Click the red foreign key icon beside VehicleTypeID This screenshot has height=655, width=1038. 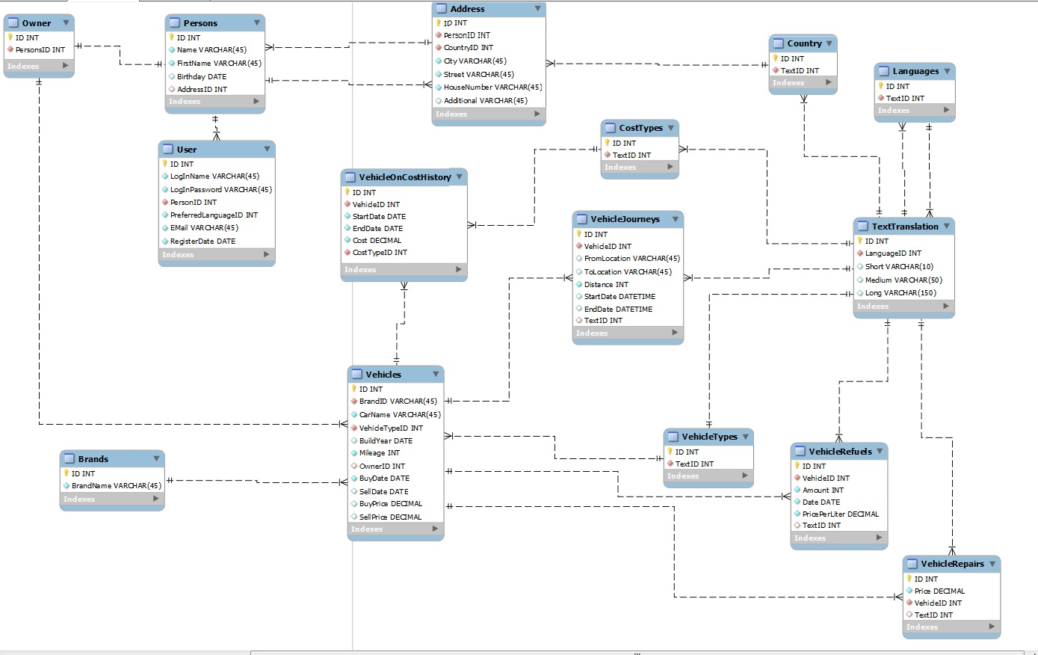click(354, 428)
